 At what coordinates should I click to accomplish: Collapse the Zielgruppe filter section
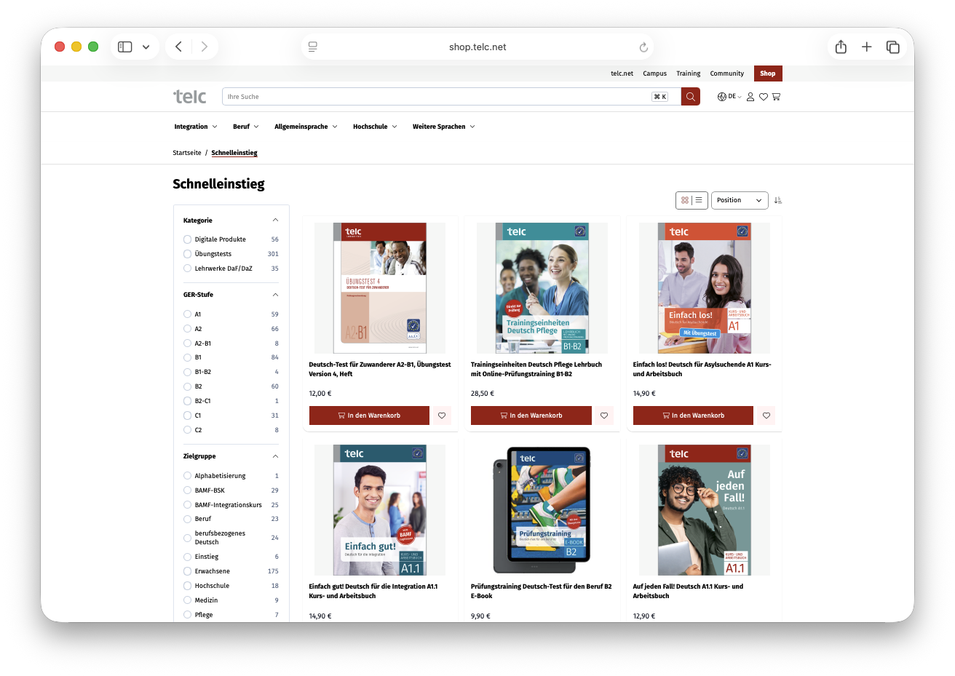275,456
